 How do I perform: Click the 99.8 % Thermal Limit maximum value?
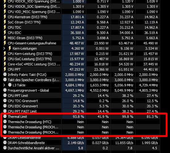[127, 117]
